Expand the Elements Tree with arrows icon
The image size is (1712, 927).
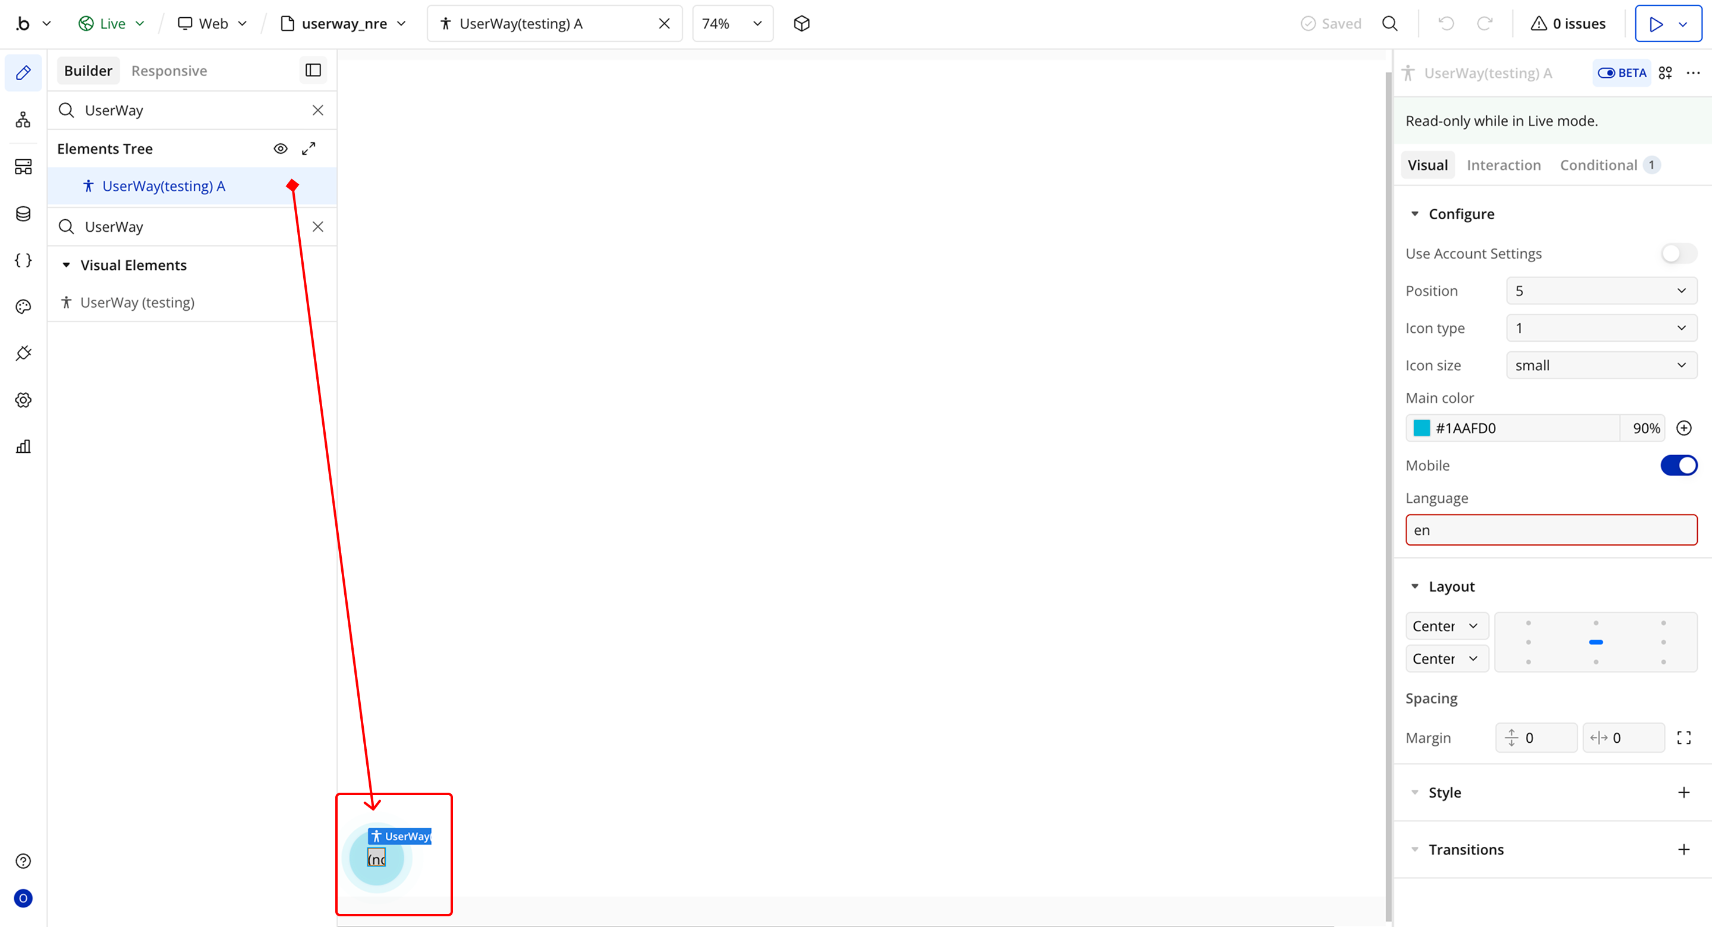309,149
